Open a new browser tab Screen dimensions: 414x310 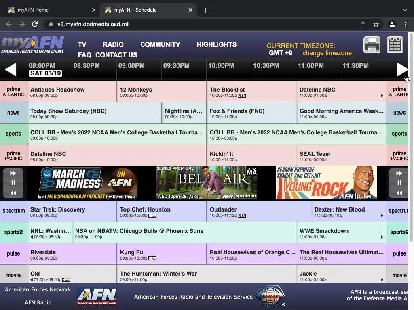(206, 10)
